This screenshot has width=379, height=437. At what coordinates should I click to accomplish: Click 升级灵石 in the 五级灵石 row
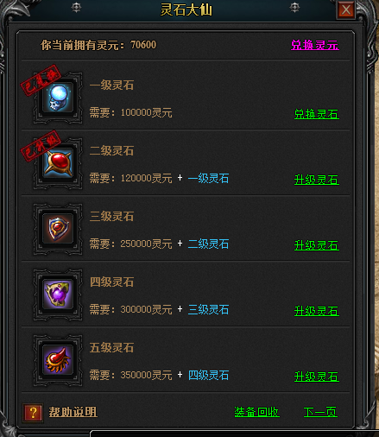317,377
